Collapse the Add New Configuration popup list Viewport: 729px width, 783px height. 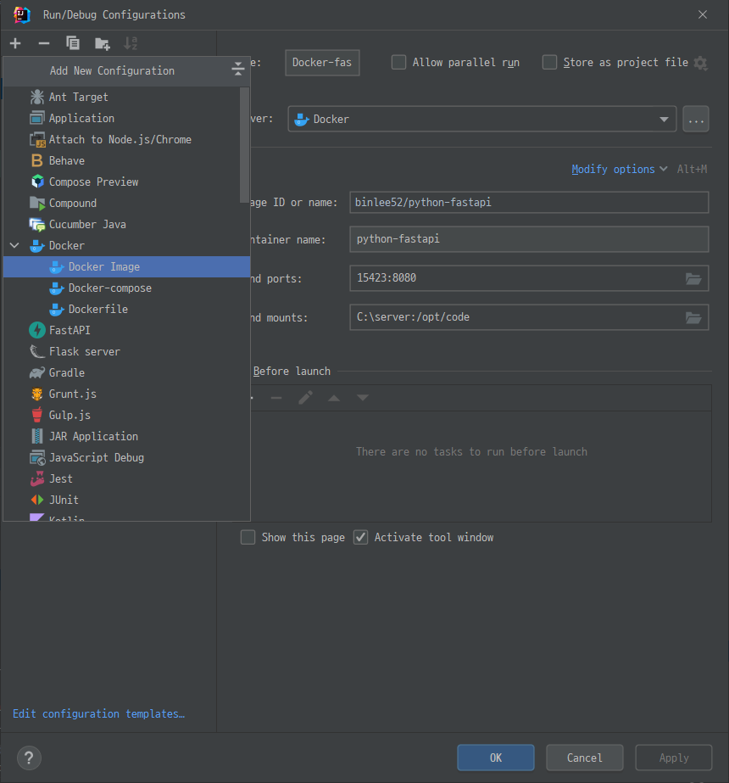point(238,69)
